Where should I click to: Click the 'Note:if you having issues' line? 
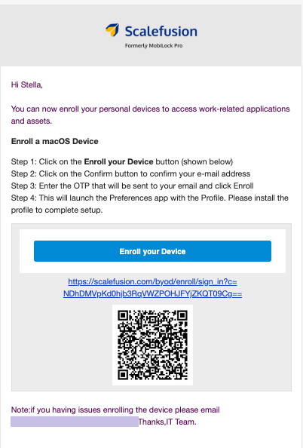(115, 410)
